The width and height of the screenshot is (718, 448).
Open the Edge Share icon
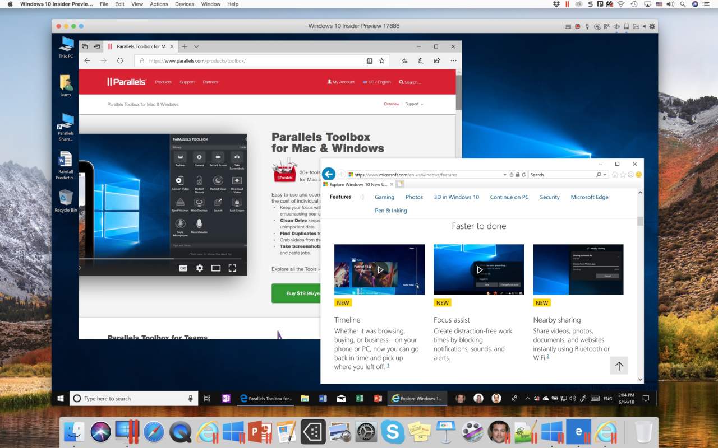coord(436,60)
